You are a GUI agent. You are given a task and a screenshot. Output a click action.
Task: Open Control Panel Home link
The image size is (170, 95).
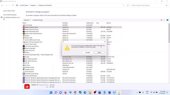(x=9, y=11)
